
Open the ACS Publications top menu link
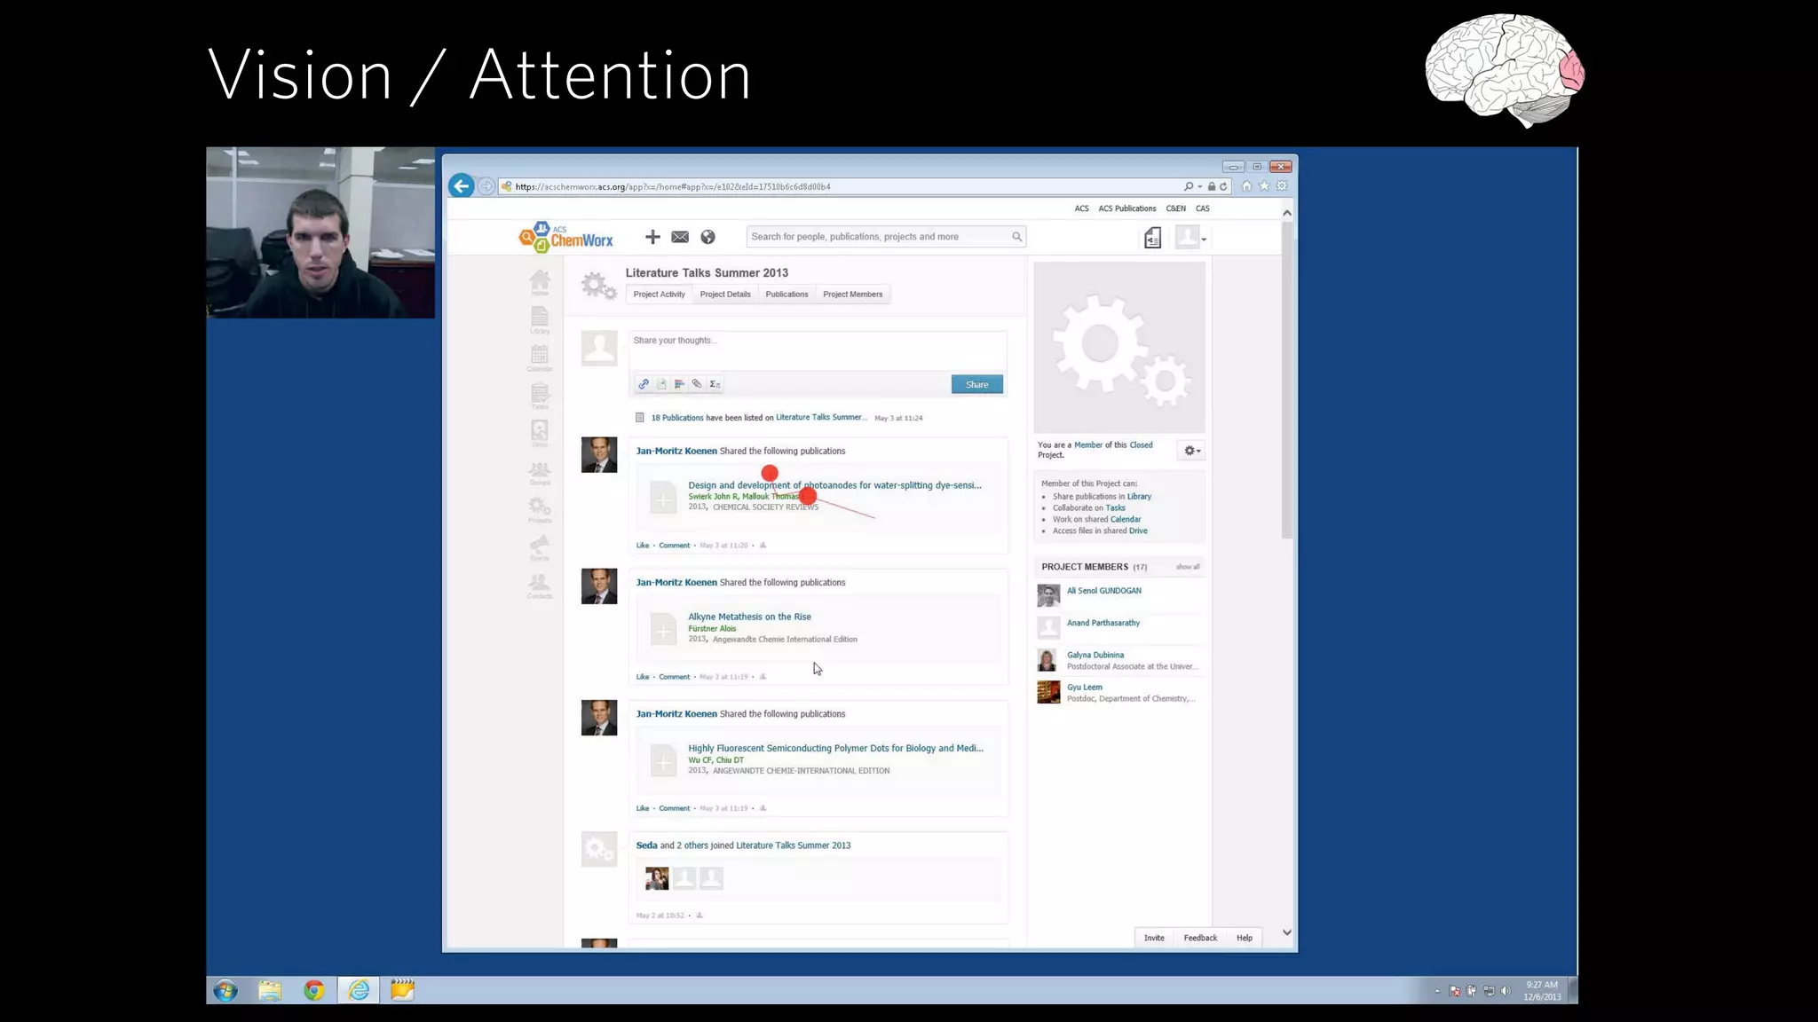(x=1126, y=208)
